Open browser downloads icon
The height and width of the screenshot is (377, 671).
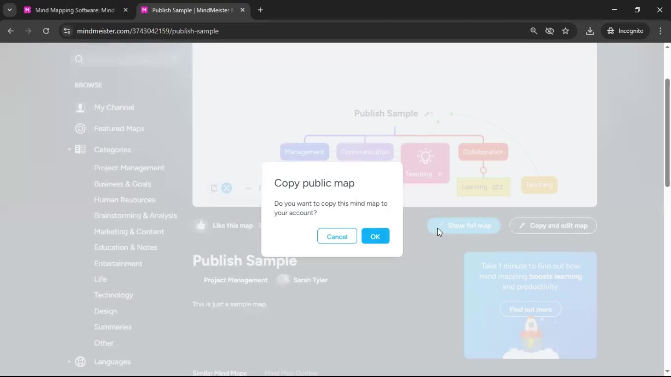(590, 31)
